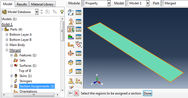The height and width of the screenshot is (98, 188).
Task: Open the Stringer Manager icon
Action: tap(78, 71)
